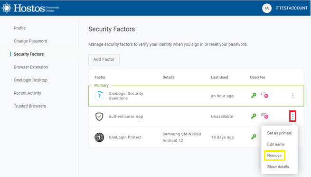Click the IA user avatar circle
The height and width of the screenshot is (177, 311).
click(266, 8)
